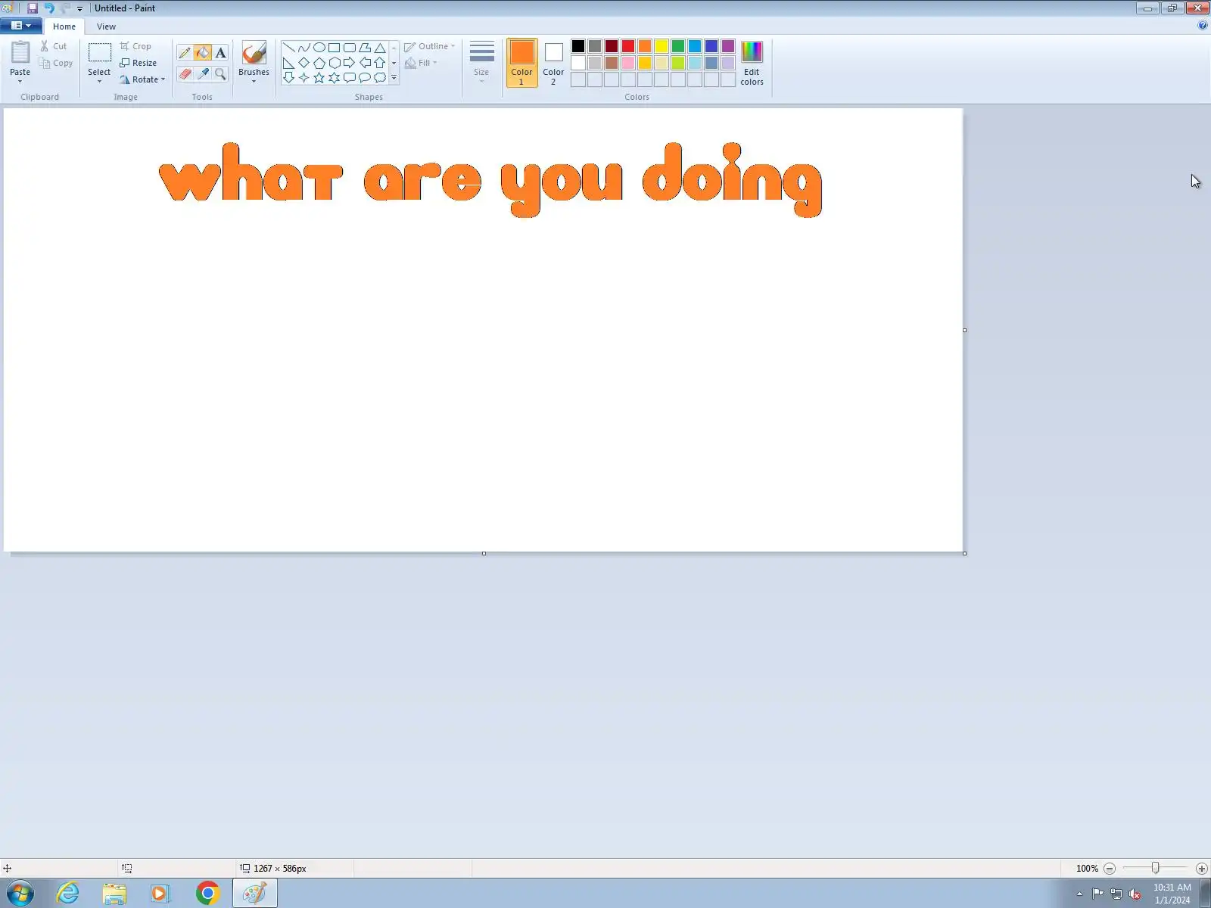Choose the Cloud callout shape

[x=380, y=78]
